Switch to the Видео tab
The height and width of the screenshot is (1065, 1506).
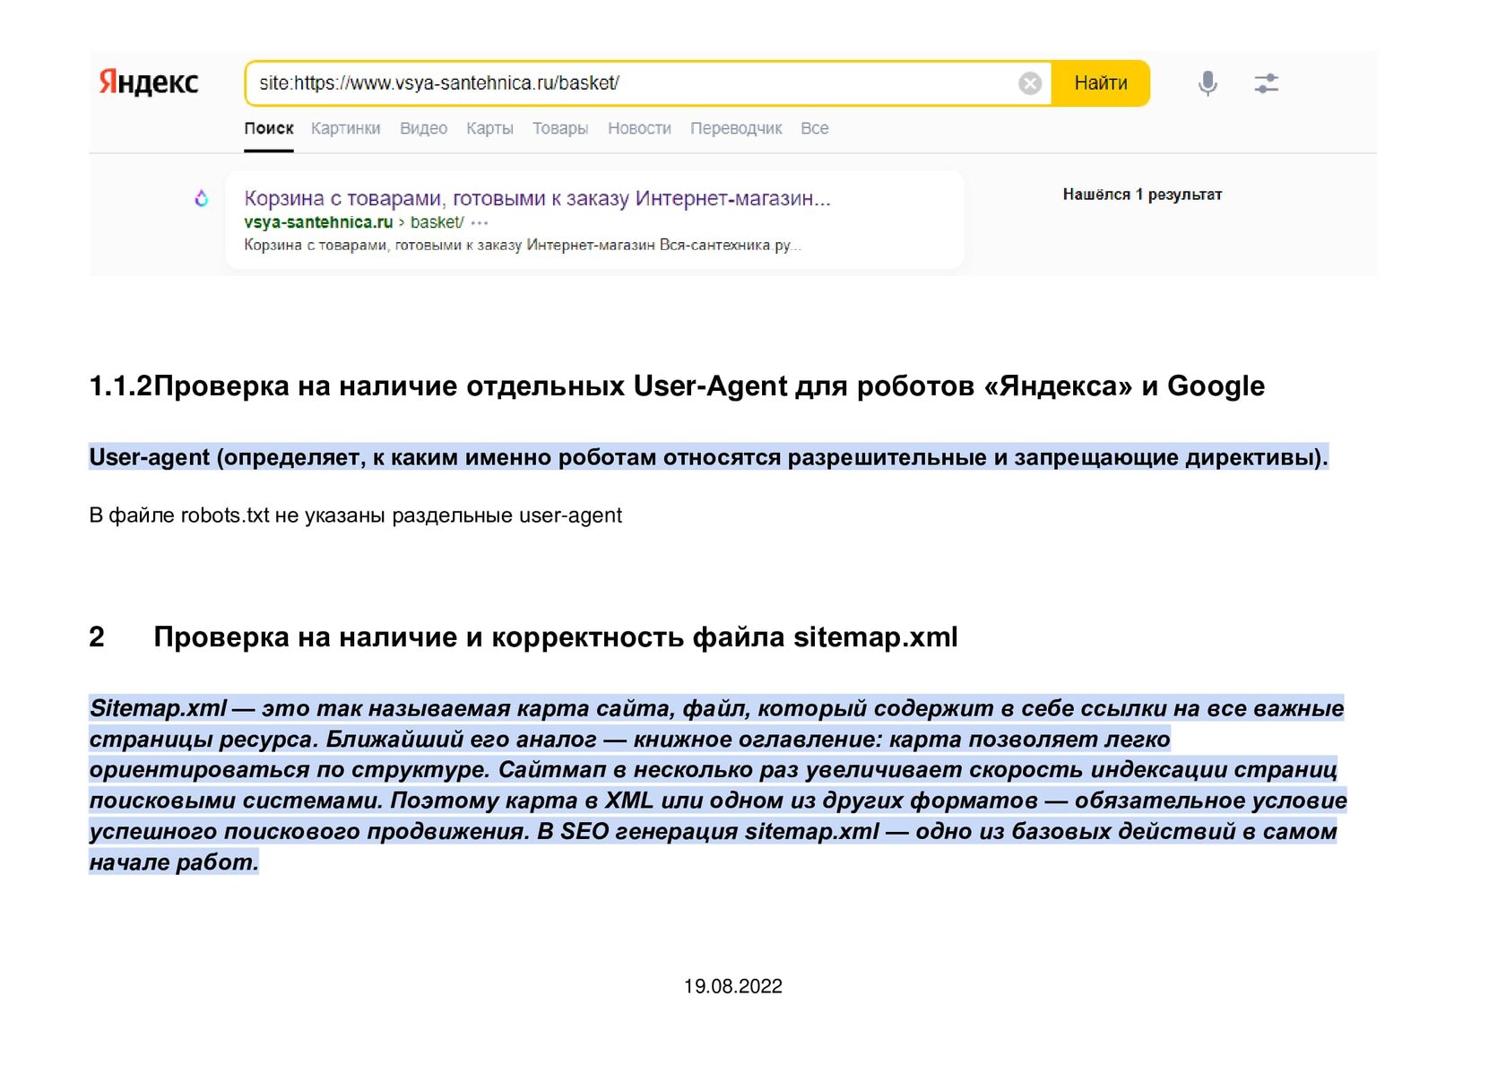coord(423,128)
